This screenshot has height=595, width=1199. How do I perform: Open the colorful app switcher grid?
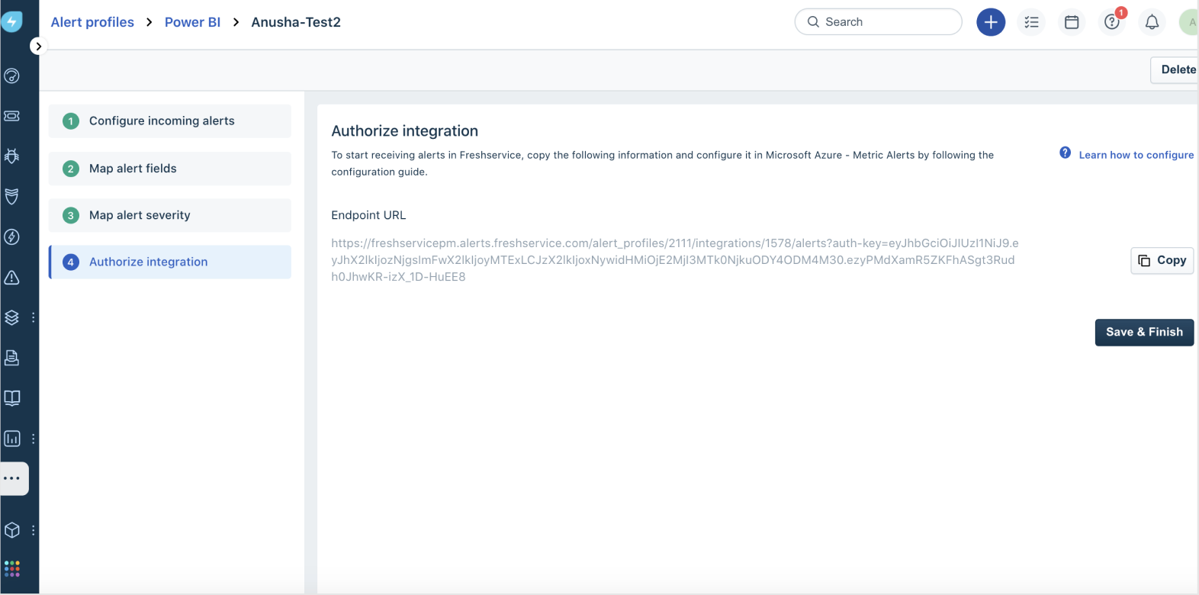pyautogui.click(x=12, y=569)
